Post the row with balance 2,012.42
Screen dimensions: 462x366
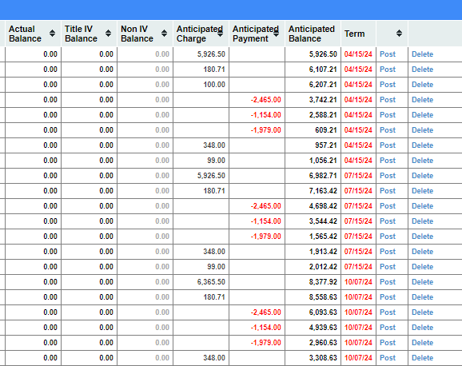point(388,267)
